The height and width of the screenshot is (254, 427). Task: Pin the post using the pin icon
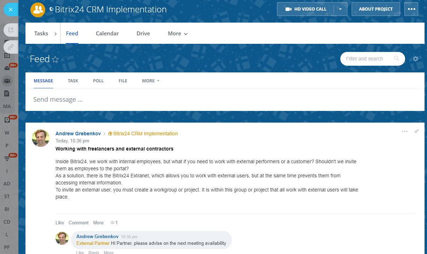(x=416, y=131)
